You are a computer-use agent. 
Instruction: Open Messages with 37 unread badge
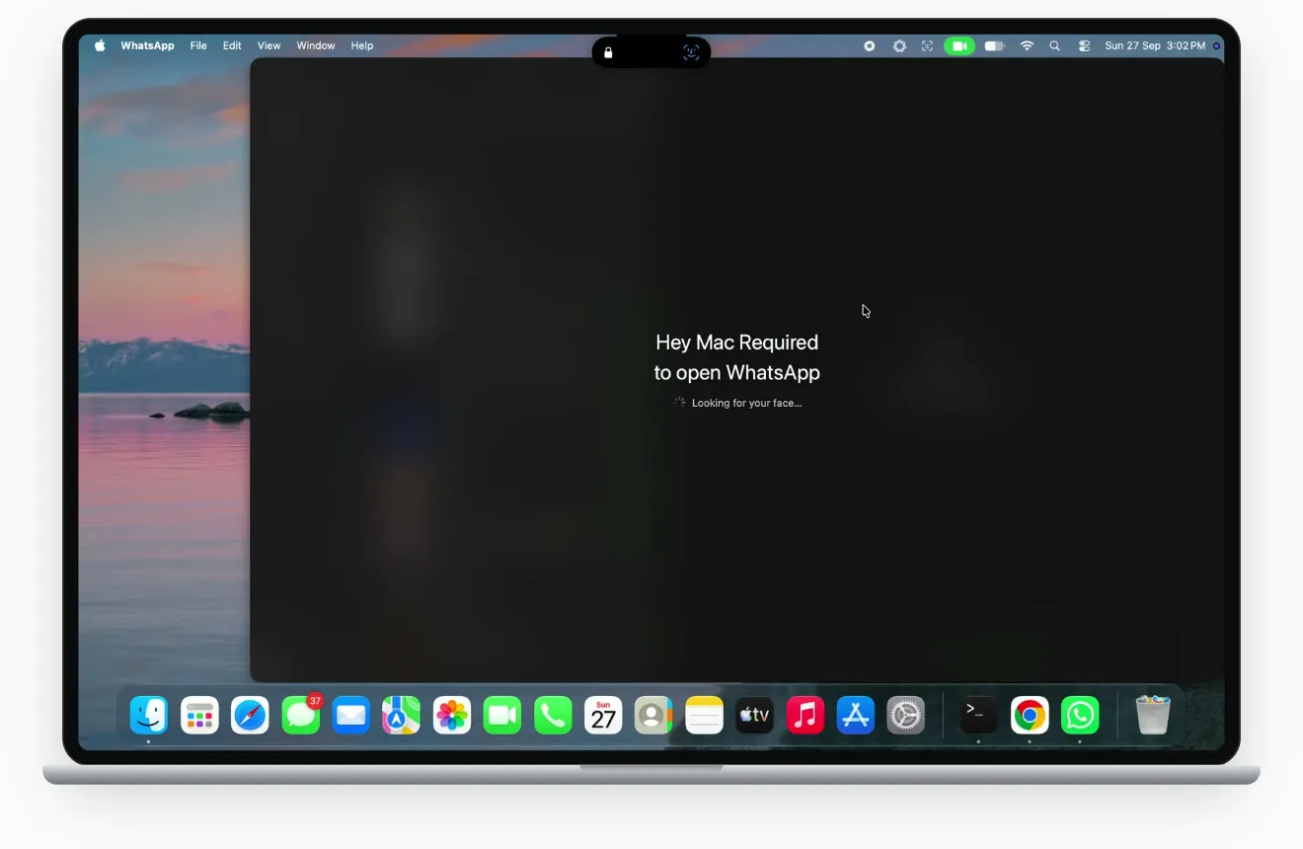tap(301, 716)
